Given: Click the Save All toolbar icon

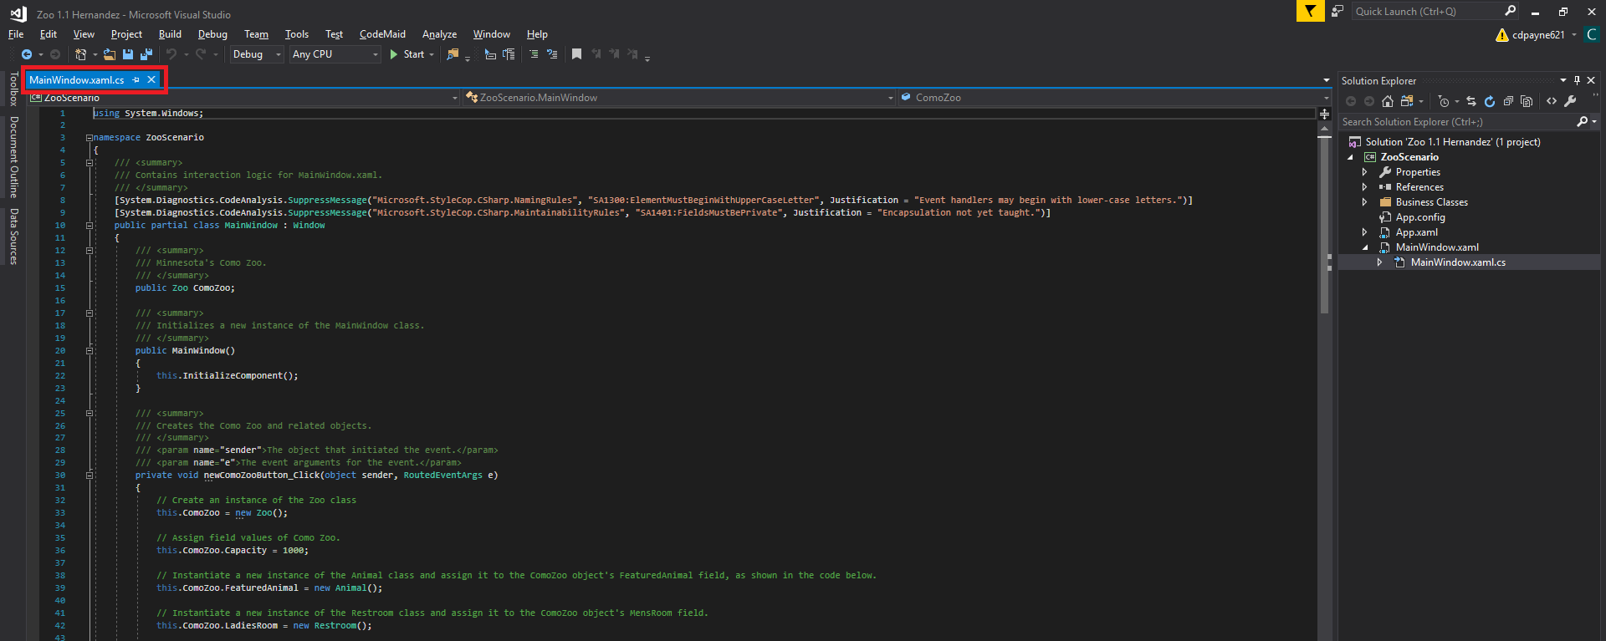Looking at the screenshot, I should click(x=146, y=54).
